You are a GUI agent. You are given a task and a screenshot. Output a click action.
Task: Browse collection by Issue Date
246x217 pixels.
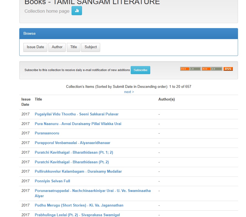(x=35, y=47)
